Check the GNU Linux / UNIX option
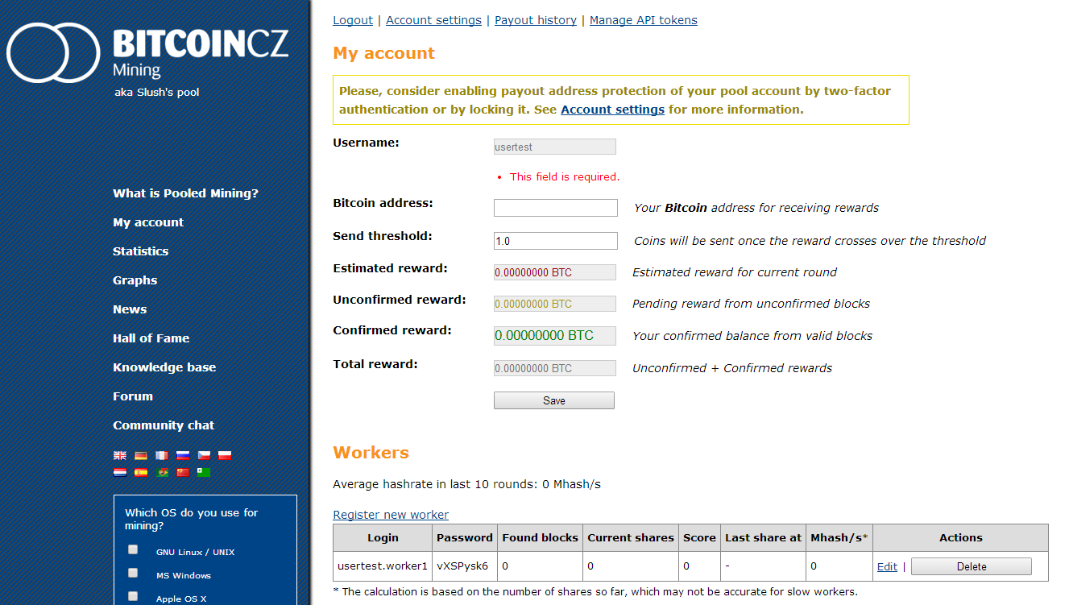Screen dimensions: 1069x605 coord(133,549)
